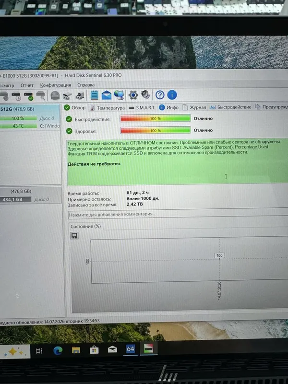Click green check icon beside Быстродействие label
288x384 pixels.
69,119
